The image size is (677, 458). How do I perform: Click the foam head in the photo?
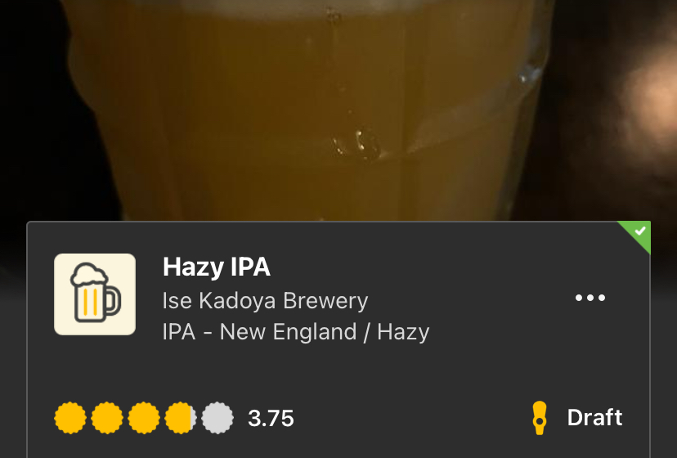[303, 7]
